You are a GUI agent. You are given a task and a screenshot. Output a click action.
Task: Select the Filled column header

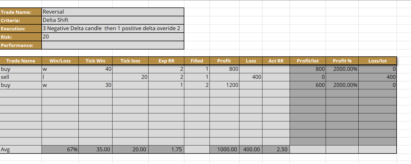(x=197, y=61)
